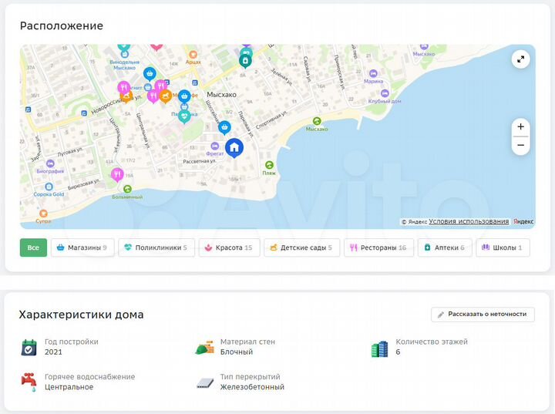Select the Все filter tab
Image resolution: width=555 pixels, height=414 pixels.
33,247
